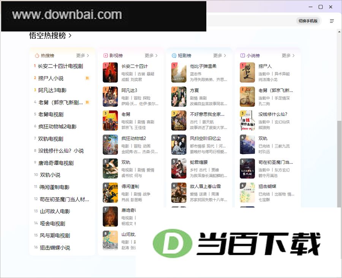Open 更多 in 小说榜 column

pyautogui.click(x=288, y=55)
